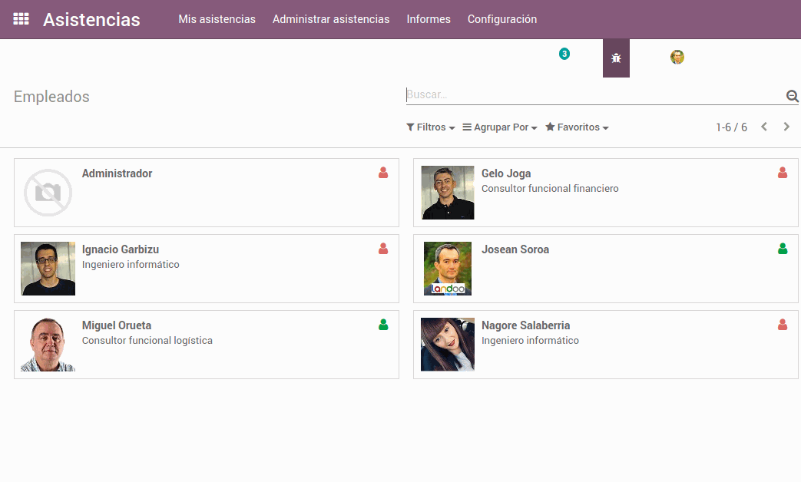Open the user avatar menu
Image resolution: width=801 pixels, height=482 pixels.
coord(677,57)
